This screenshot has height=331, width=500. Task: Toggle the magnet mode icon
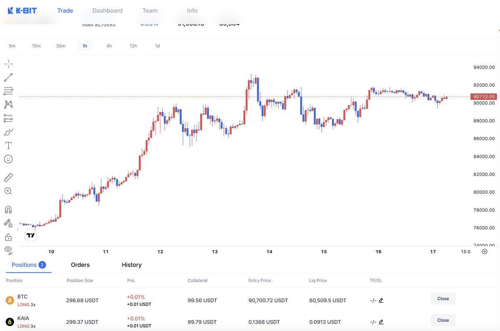(x=8, y=209)
